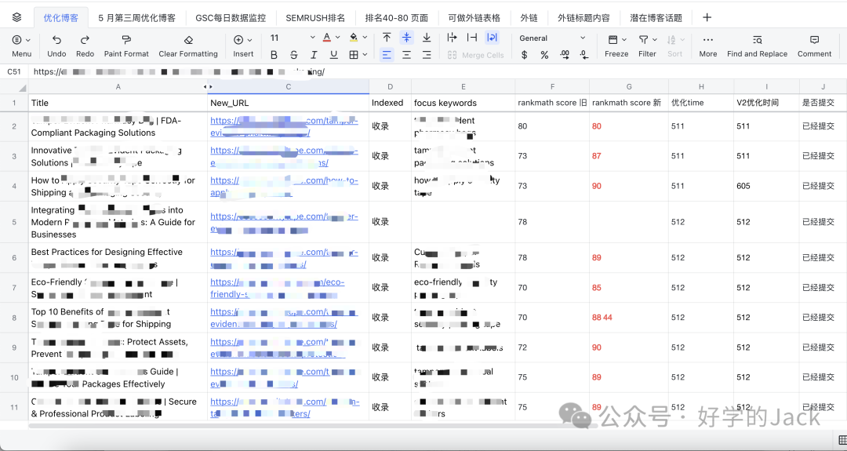Open the URL link in row 2
847x451 pixels.
[284, 126]
